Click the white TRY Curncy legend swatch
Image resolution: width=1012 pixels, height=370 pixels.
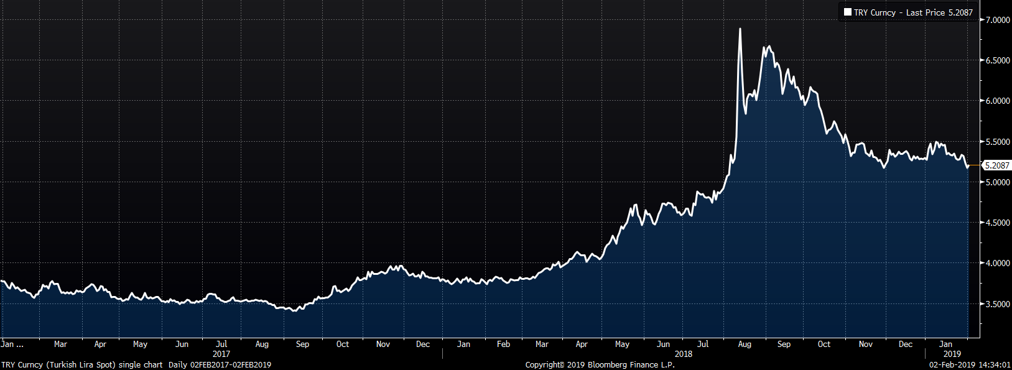848,12
